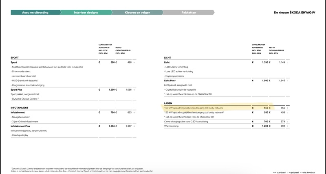Screen dimensions: 326x174
Task: Click Infotainment Plus price 1.690
Action: (x=112, y=126)
